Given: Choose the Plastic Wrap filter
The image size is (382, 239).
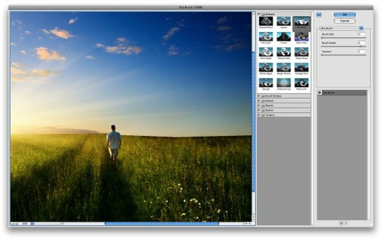Looking at the screenshot, I should click(x=301, y=52).
